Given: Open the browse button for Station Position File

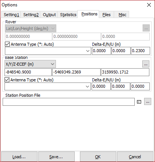Looking at the screenshot, I should pyautogui.click(x=147, y=102).
